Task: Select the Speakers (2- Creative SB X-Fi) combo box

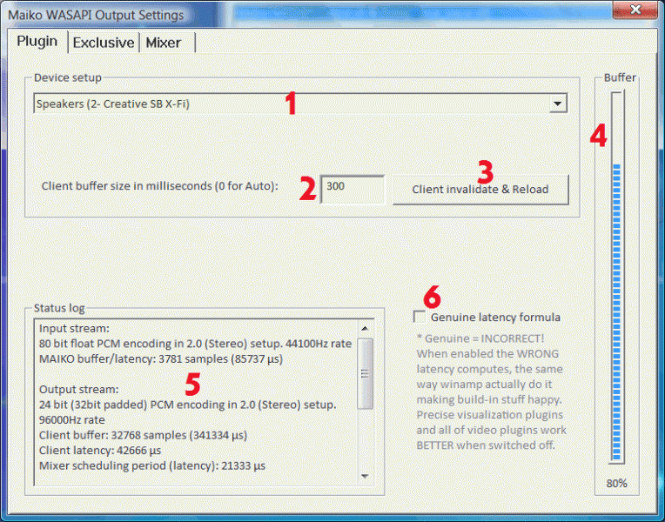Action: tap(300, 104)
